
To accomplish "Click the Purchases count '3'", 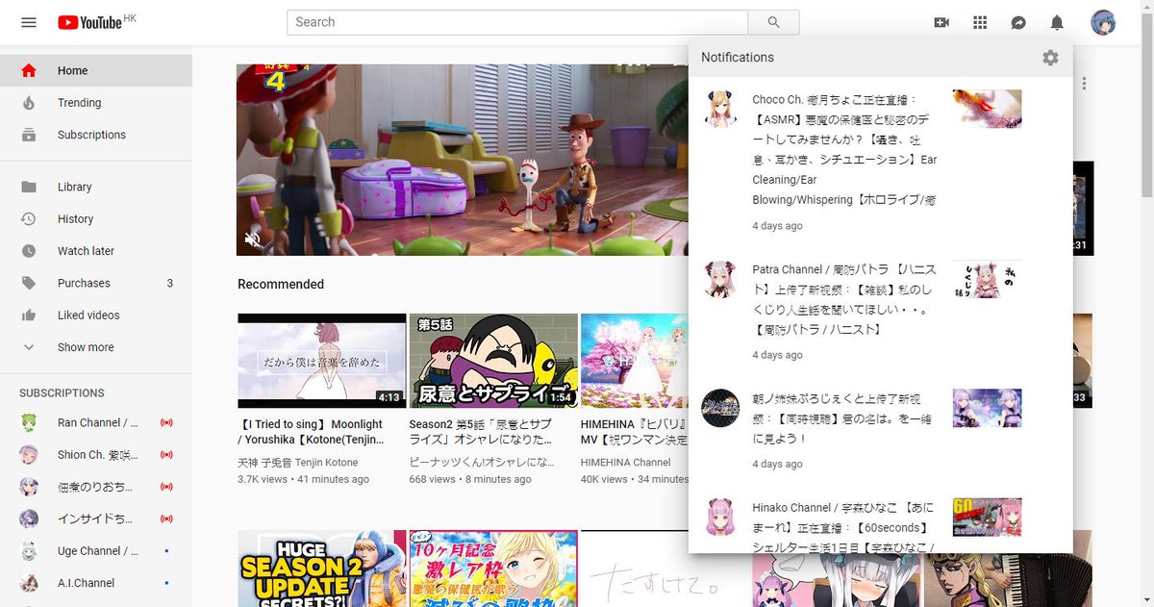I will click(x=170, y=283).
